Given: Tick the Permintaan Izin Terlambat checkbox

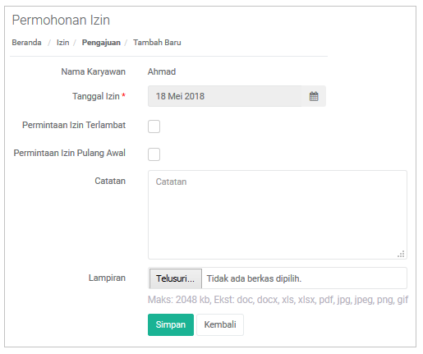Looking at the screenshot, I should 154,126.
